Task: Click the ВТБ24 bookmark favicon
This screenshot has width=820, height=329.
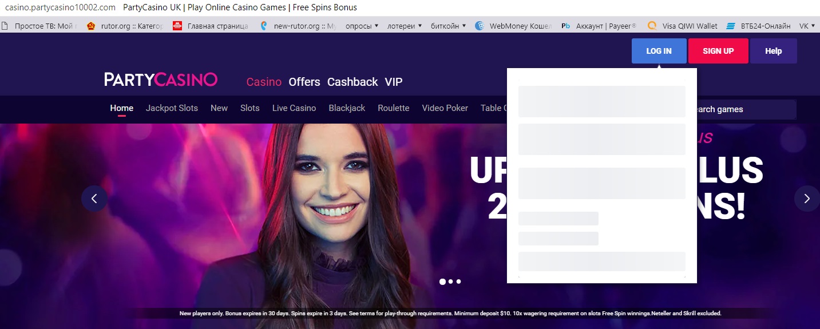Action: [x=730, y=26]
